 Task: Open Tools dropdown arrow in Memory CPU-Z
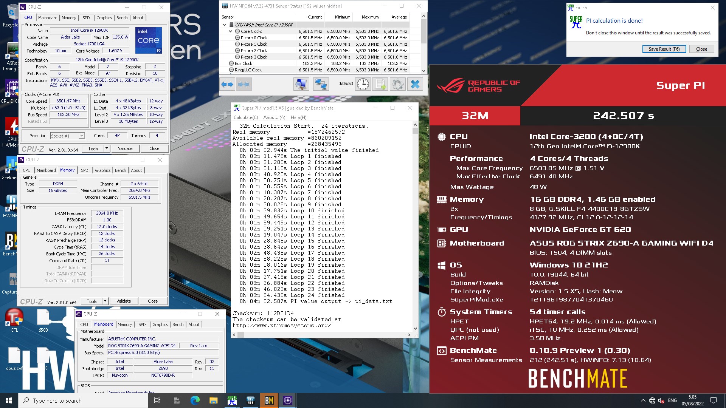click(x=105, y=301)
